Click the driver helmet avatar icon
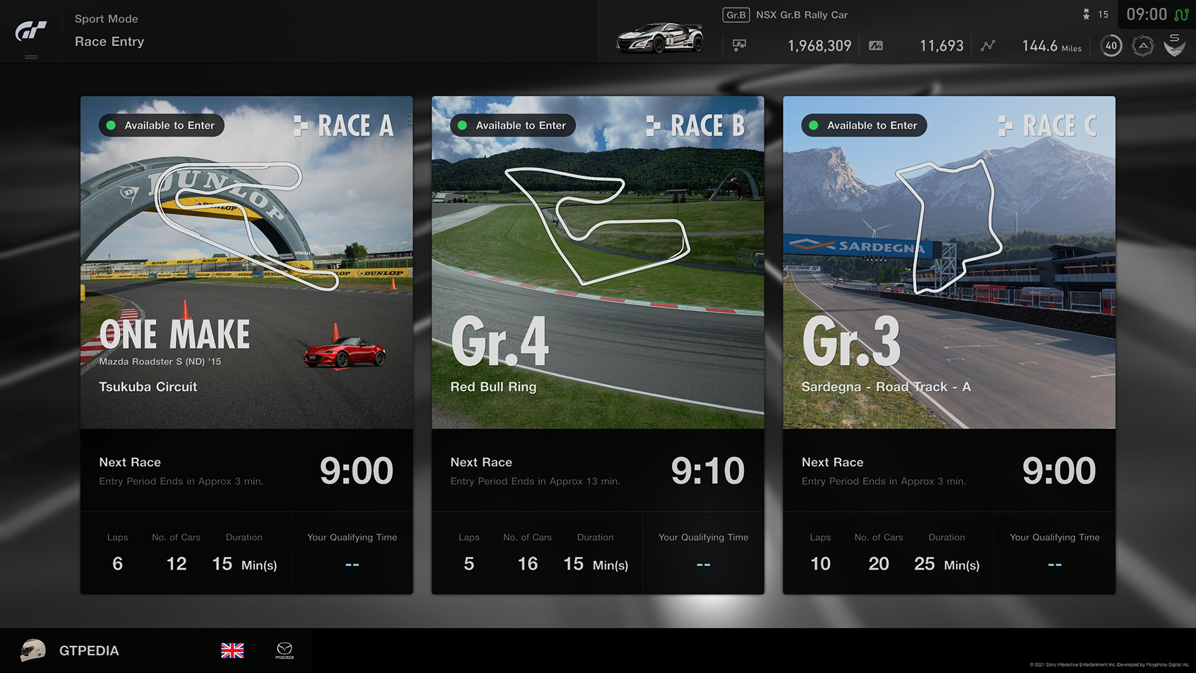1196x673 pixels. (x=33, y=651)
